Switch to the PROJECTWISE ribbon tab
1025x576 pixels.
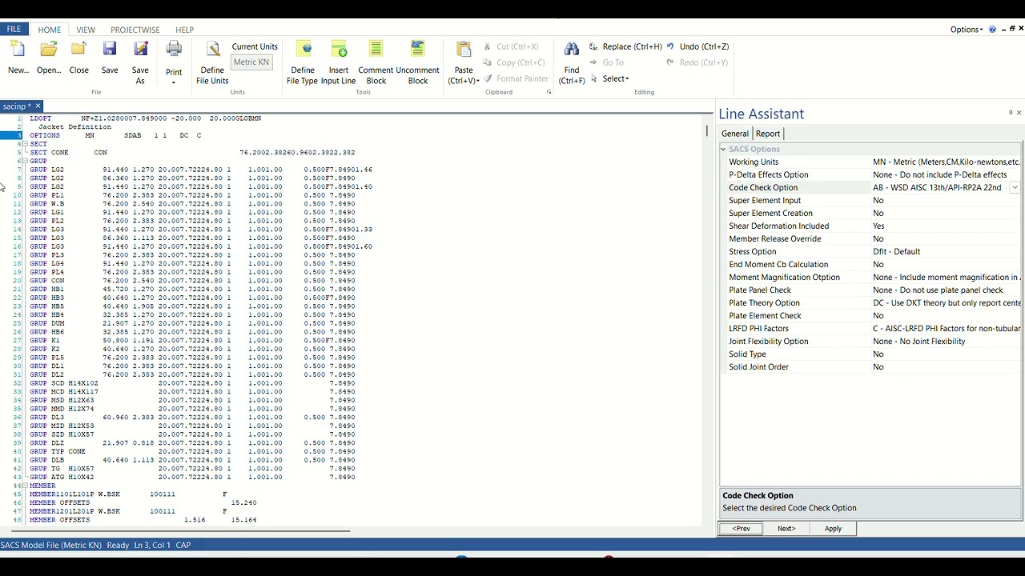point(135,30)
